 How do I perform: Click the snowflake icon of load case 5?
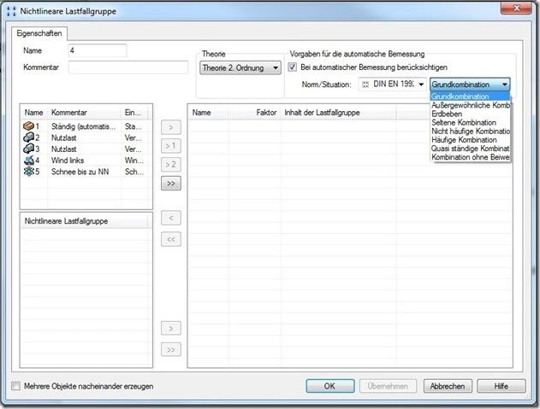point(29,172)
